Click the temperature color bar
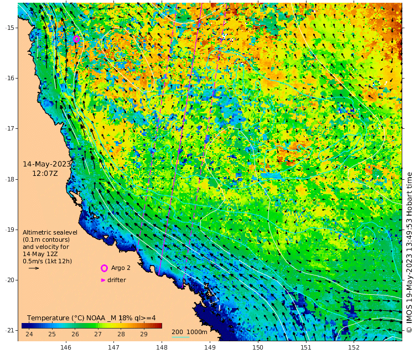This screenshot has height=354, width=415. [x=91, y=326]
